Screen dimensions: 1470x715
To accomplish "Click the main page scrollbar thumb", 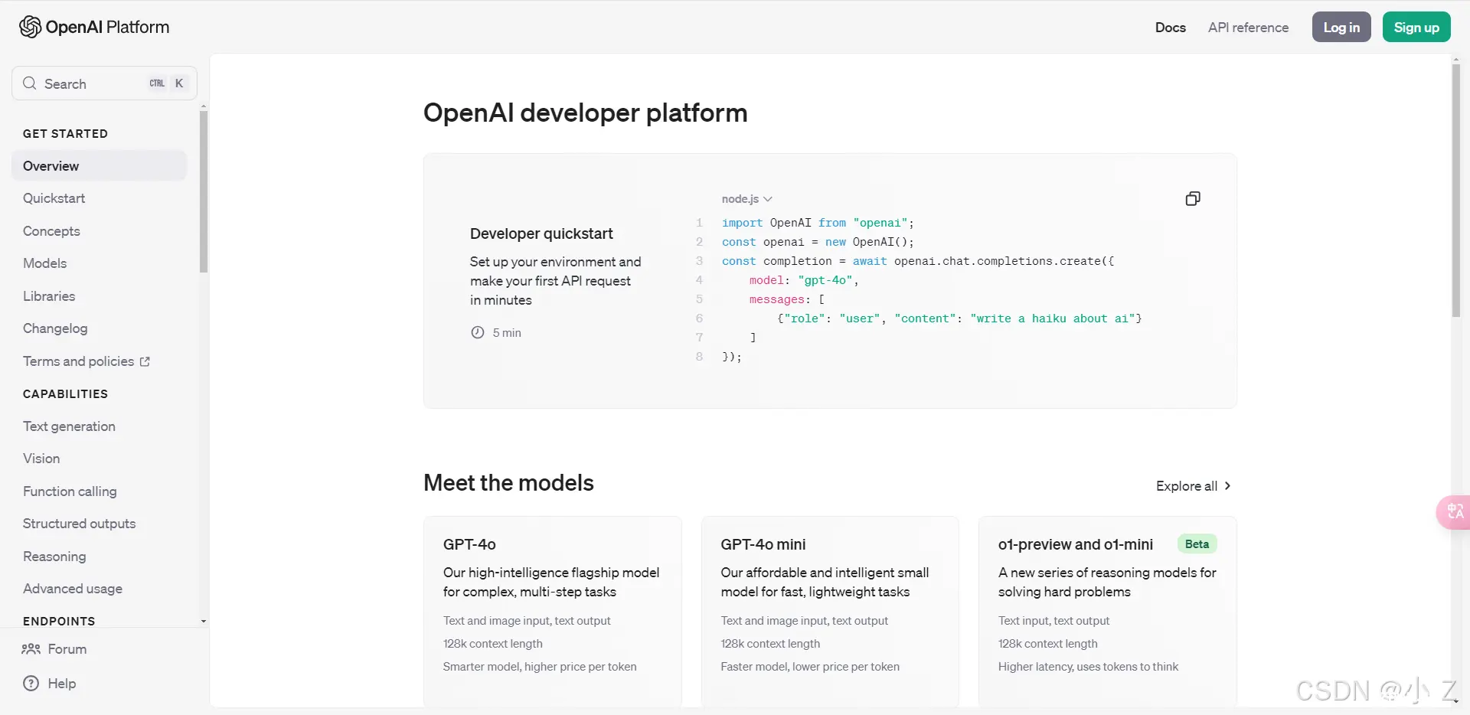I will pyautogui.click(x=1455, y=191).
